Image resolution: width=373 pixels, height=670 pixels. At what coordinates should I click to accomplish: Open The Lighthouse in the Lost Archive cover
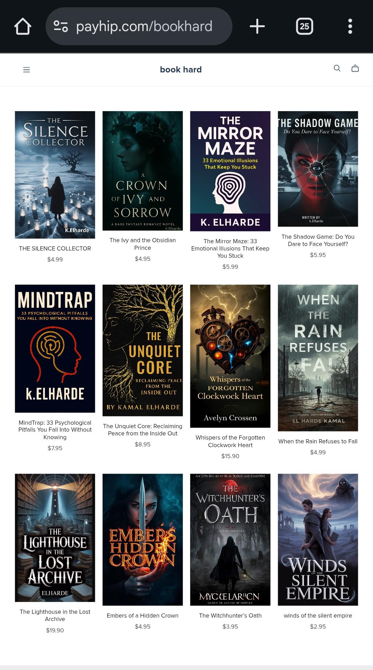point(55,538)
